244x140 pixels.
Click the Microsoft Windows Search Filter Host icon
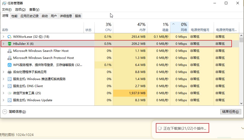(10, 51)
